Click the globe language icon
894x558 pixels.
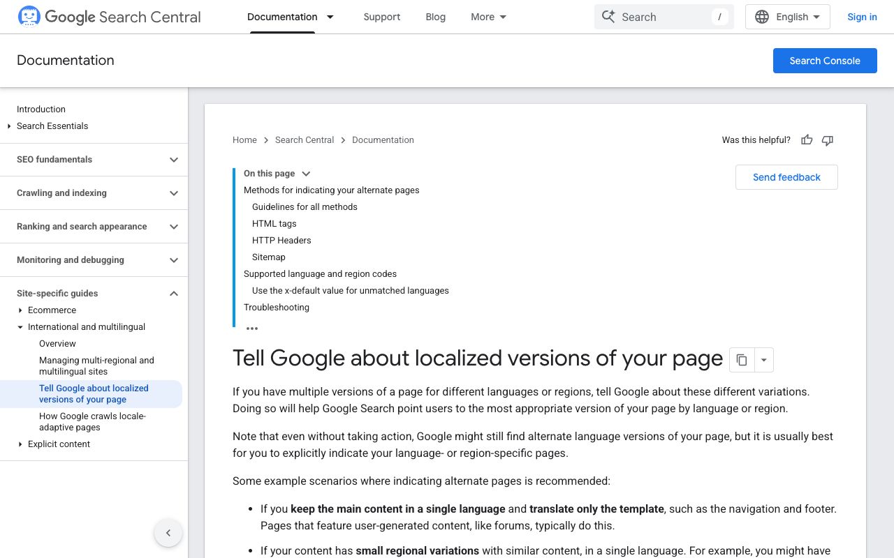762,17
